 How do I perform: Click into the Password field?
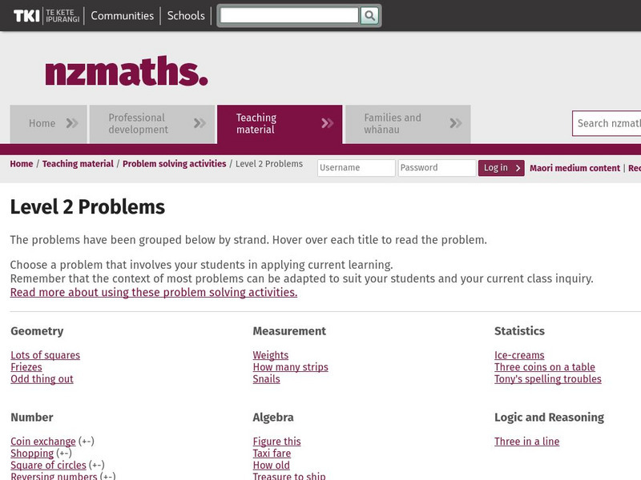(437, 168)
